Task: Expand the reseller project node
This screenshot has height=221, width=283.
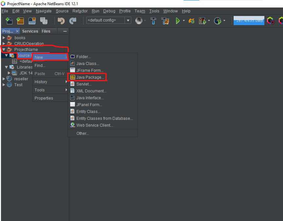Action: pyautogui.click(x=4, y=79)
